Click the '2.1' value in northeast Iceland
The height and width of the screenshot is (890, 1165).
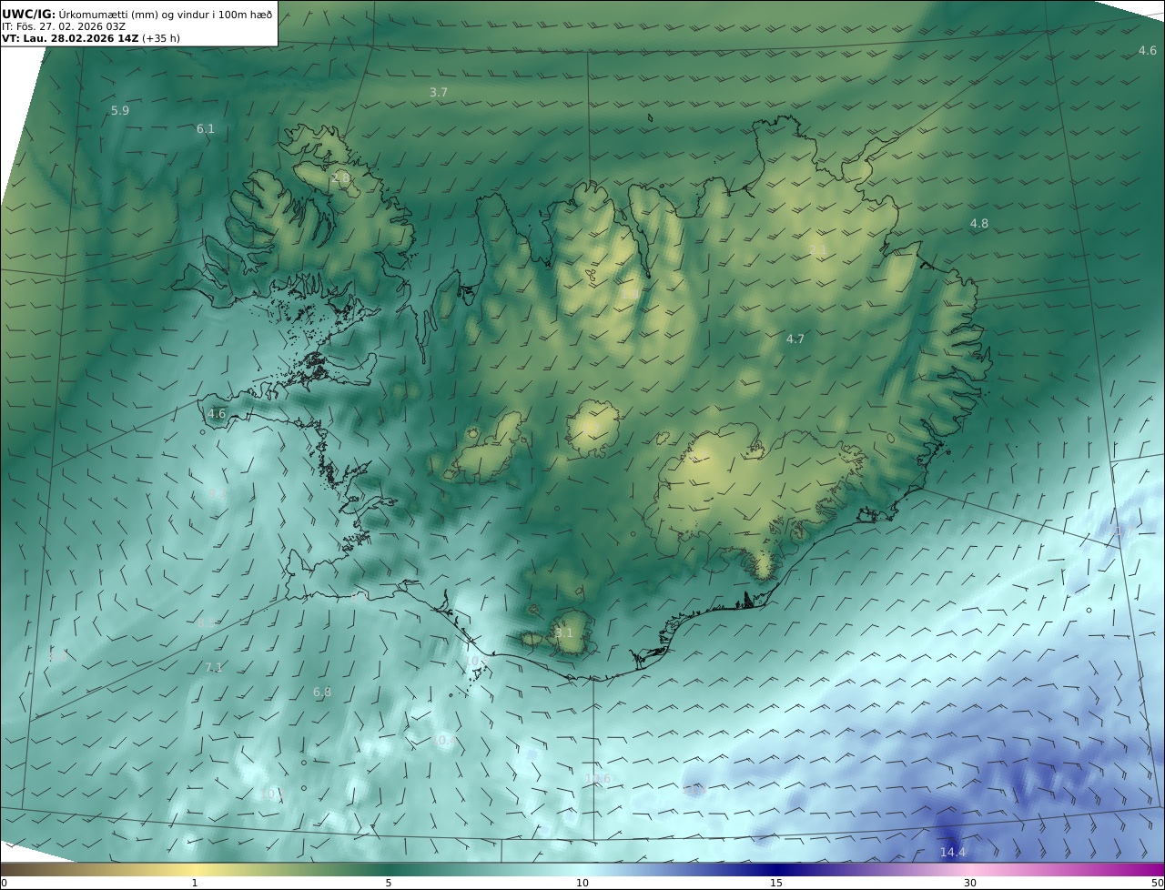click(x=818, y=250)
